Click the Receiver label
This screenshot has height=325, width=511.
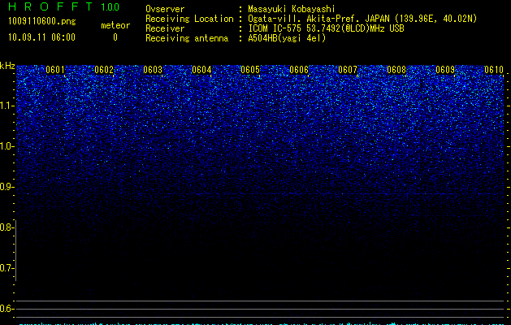click(x=165, y=28)
